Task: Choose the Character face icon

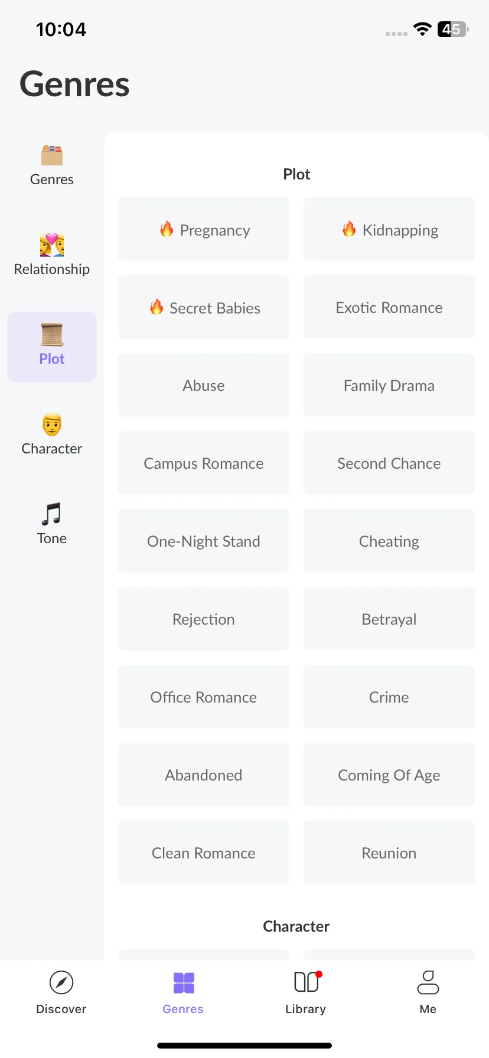Action: (52, 424)
